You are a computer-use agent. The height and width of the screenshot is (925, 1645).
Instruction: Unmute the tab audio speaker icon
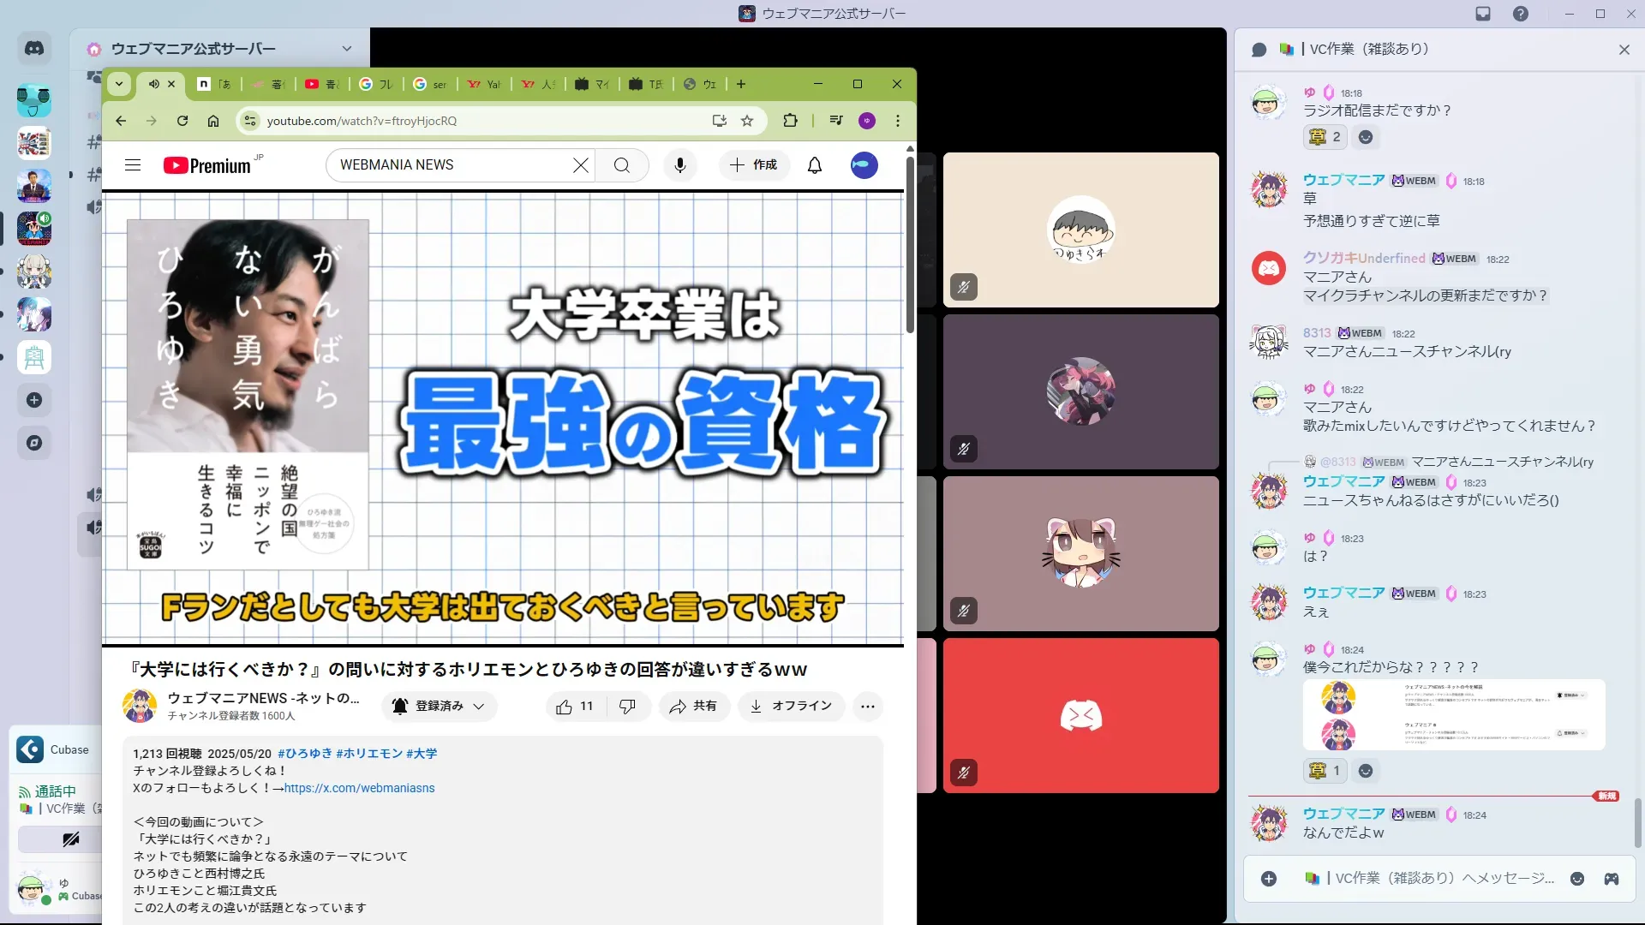point(153,84)
